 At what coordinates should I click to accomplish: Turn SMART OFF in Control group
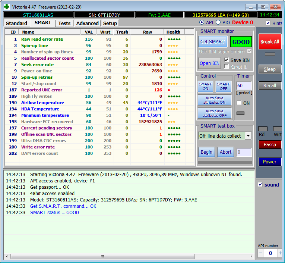coord(224,86)
